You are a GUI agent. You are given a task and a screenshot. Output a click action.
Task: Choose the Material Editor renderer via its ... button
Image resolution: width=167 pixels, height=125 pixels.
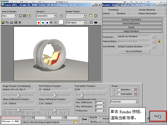click(x=153, y=42)
